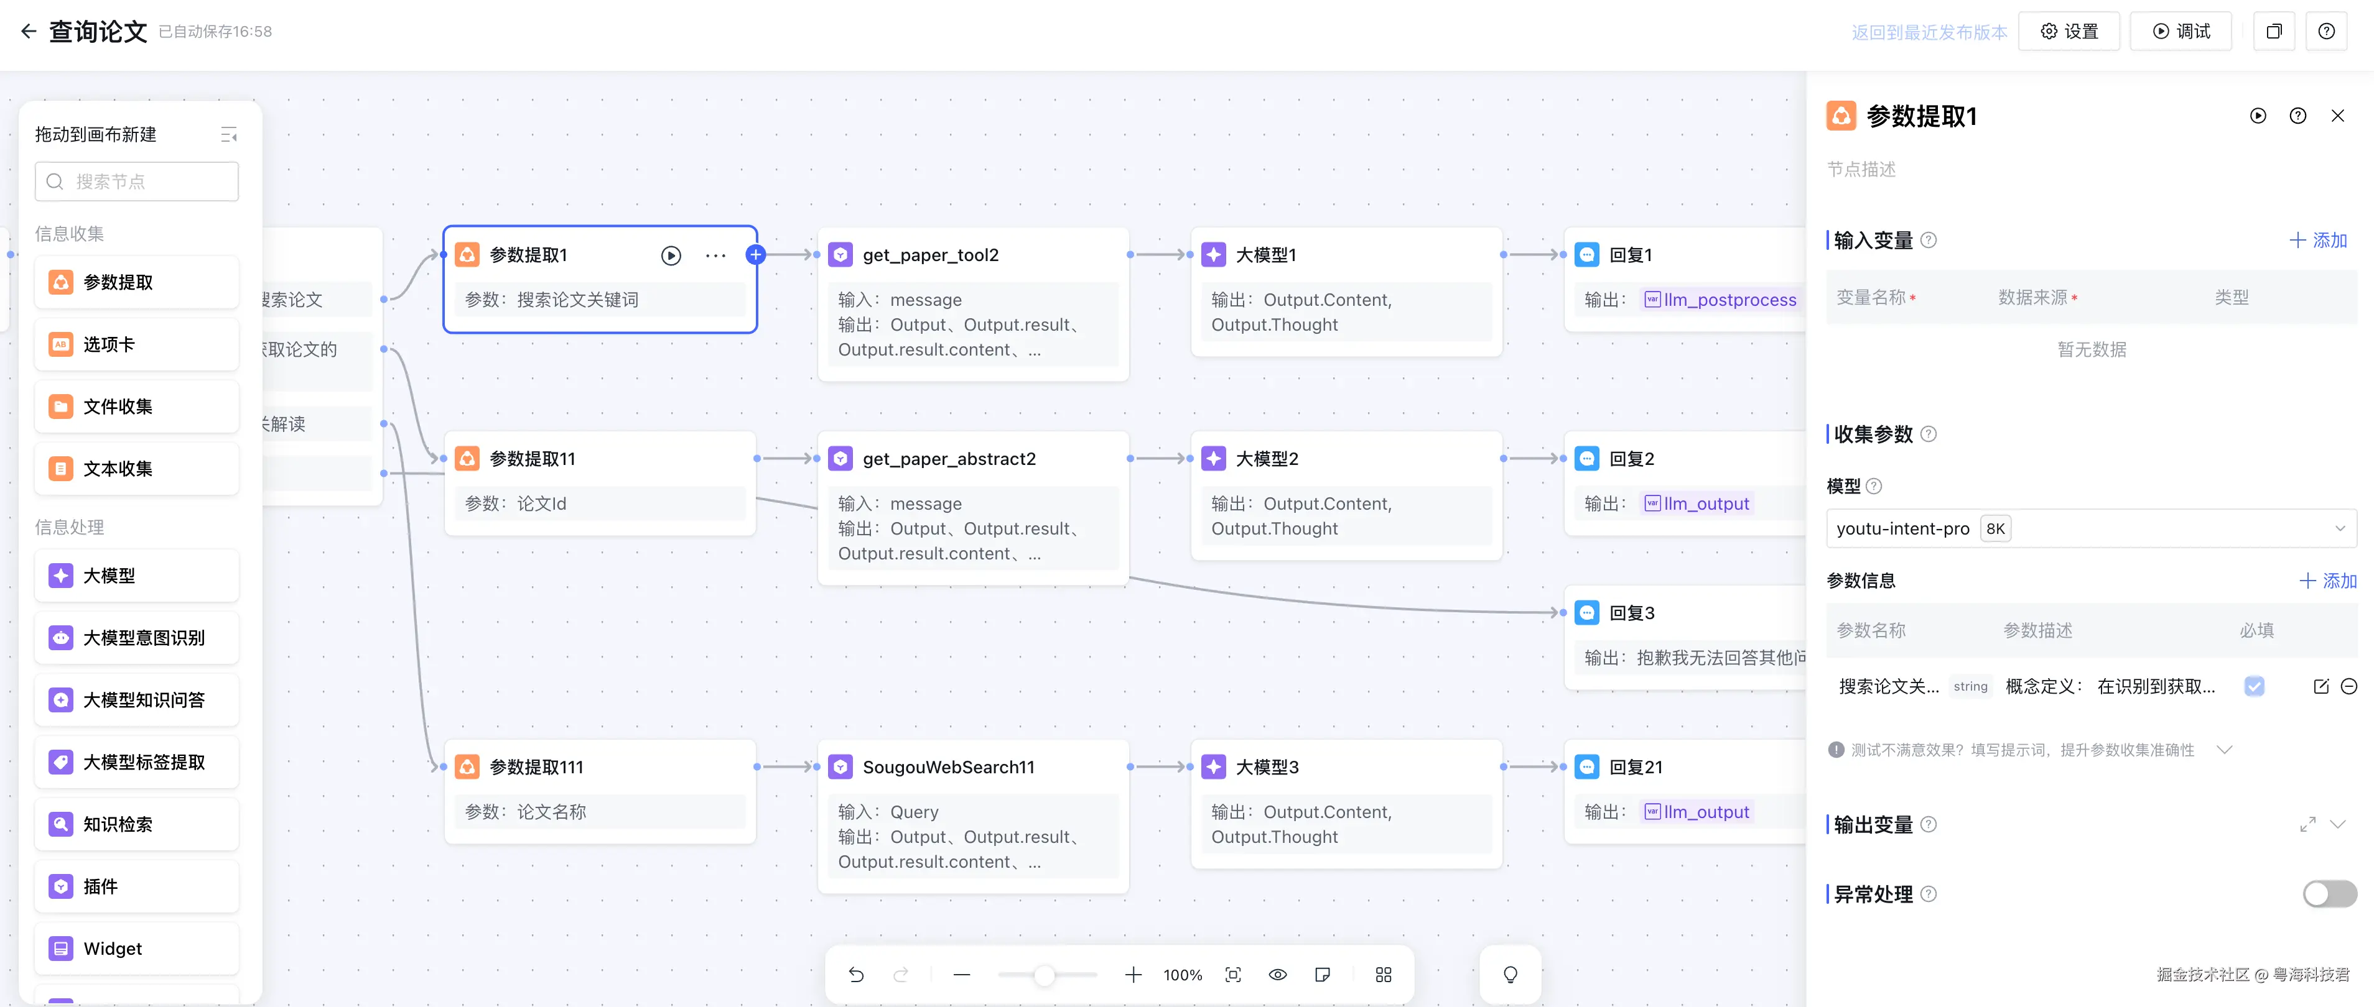Click the auto-layout grid icon in the bottom toolbar
2374x1007 pixels.
(1382, 975)
